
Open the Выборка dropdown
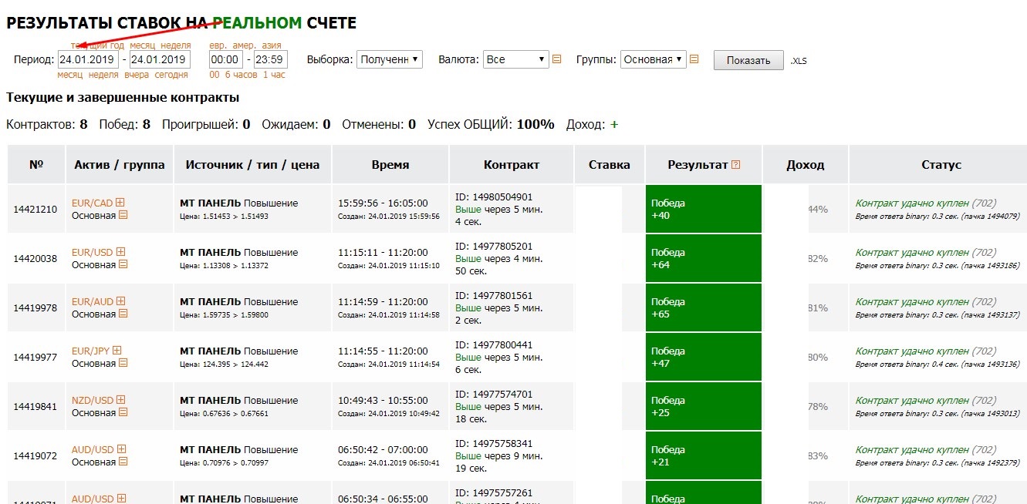pos(390,59)
